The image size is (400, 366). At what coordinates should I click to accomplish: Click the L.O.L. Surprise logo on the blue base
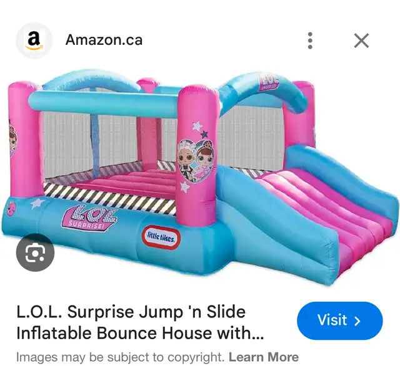tap(89, 218)
